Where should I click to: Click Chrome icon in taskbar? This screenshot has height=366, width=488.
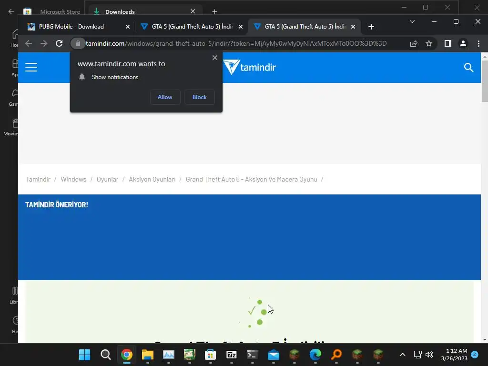tap(126, 355)
